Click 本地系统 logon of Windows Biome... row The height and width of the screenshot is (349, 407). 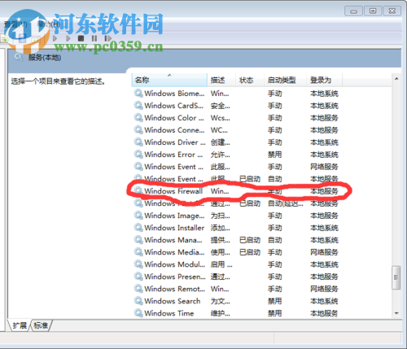[324, 94]
